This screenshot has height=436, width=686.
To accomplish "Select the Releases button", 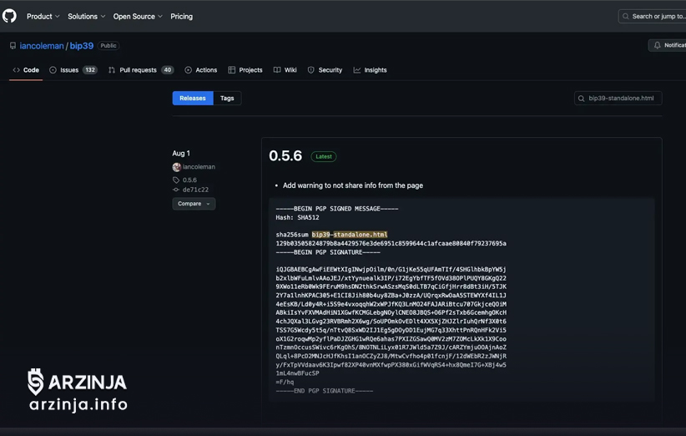I will [x=193, y=98].
